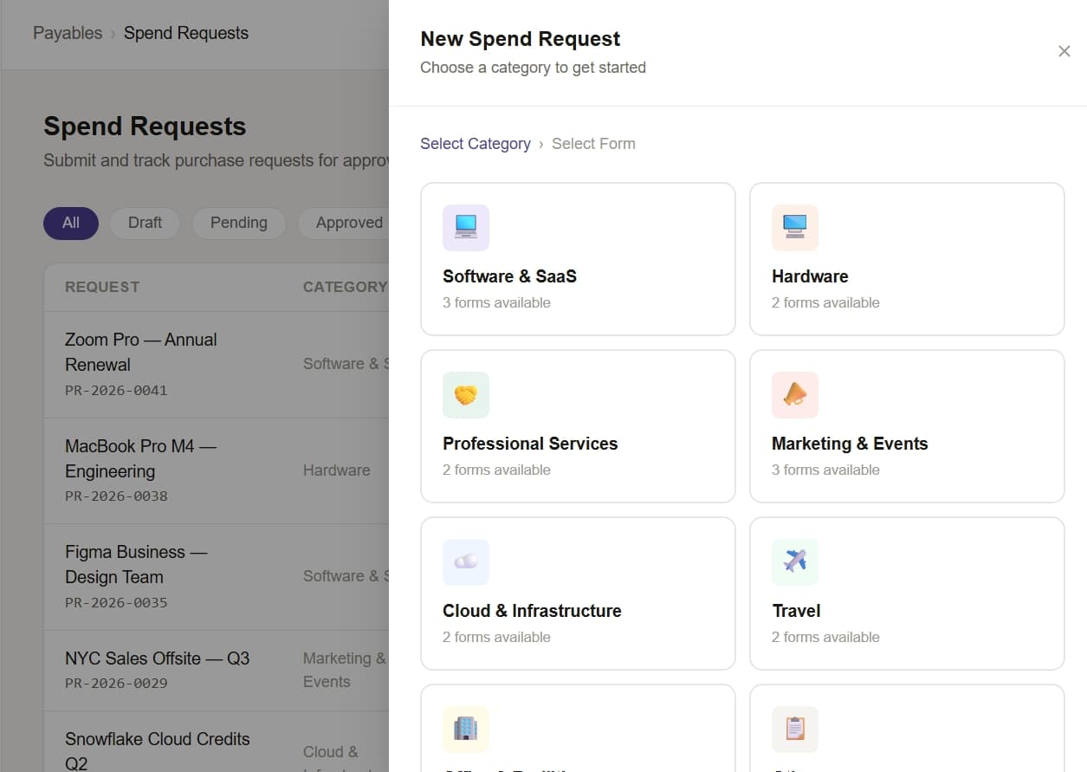Click "3 forms available" under Marketing & Events
This screenshot has width=1087, height=772.
point(825,470)
